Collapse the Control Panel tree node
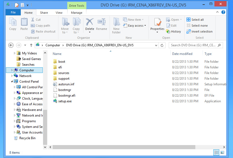This screenshot has height=158, width=233. 12,82
